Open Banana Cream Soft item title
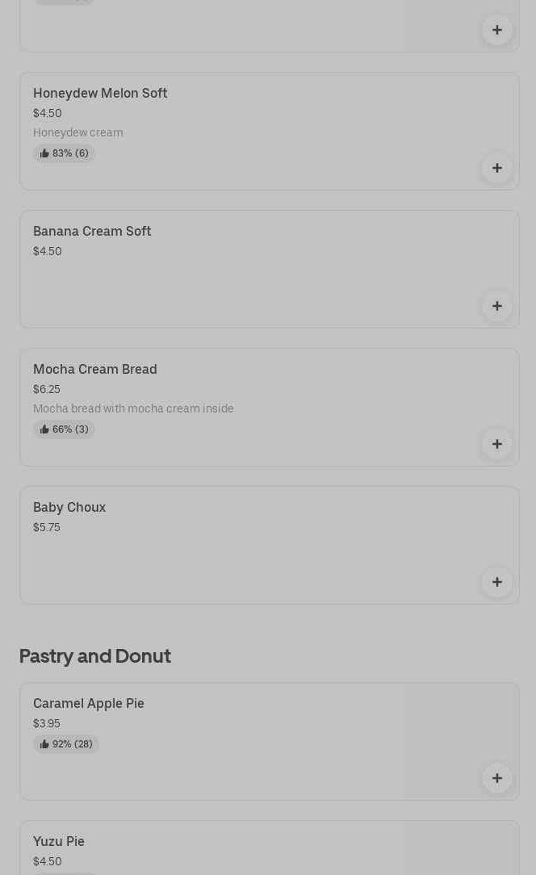536x875 pixels. (92, 231)
